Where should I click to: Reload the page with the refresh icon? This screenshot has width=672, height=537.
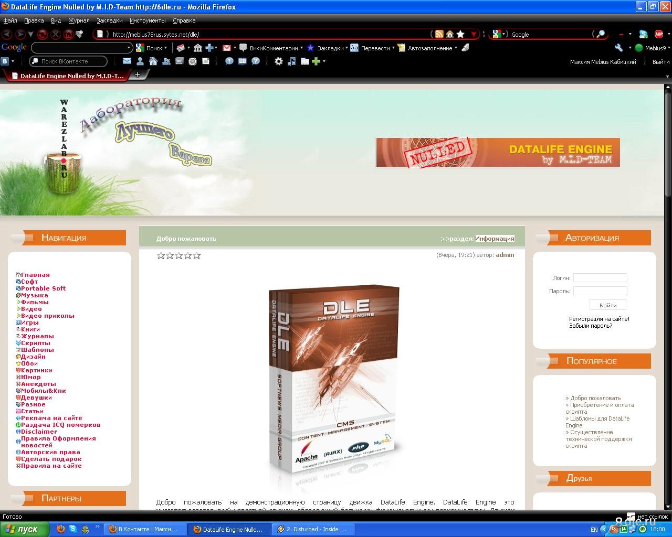click(x=43, y=34)
